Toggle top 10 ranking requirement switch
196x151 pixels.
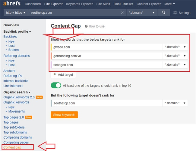(56, 86)
